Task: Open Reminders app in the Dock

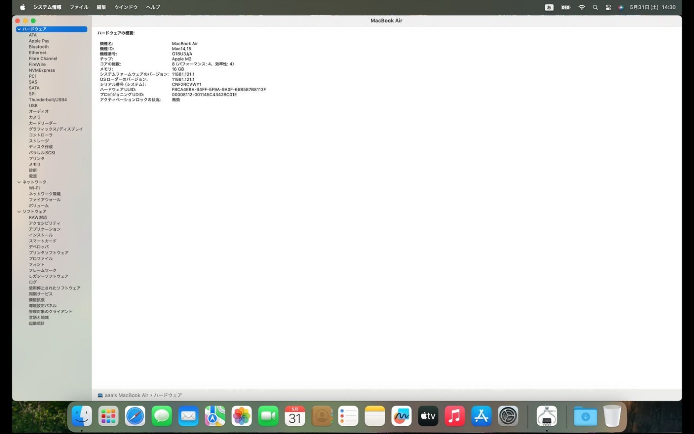Action: coord(348,416)
